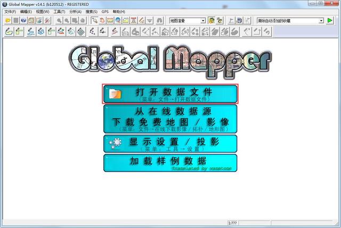Click the 1:??? scale status field
This screenshot has height=228, width=341.
[232, 223]
